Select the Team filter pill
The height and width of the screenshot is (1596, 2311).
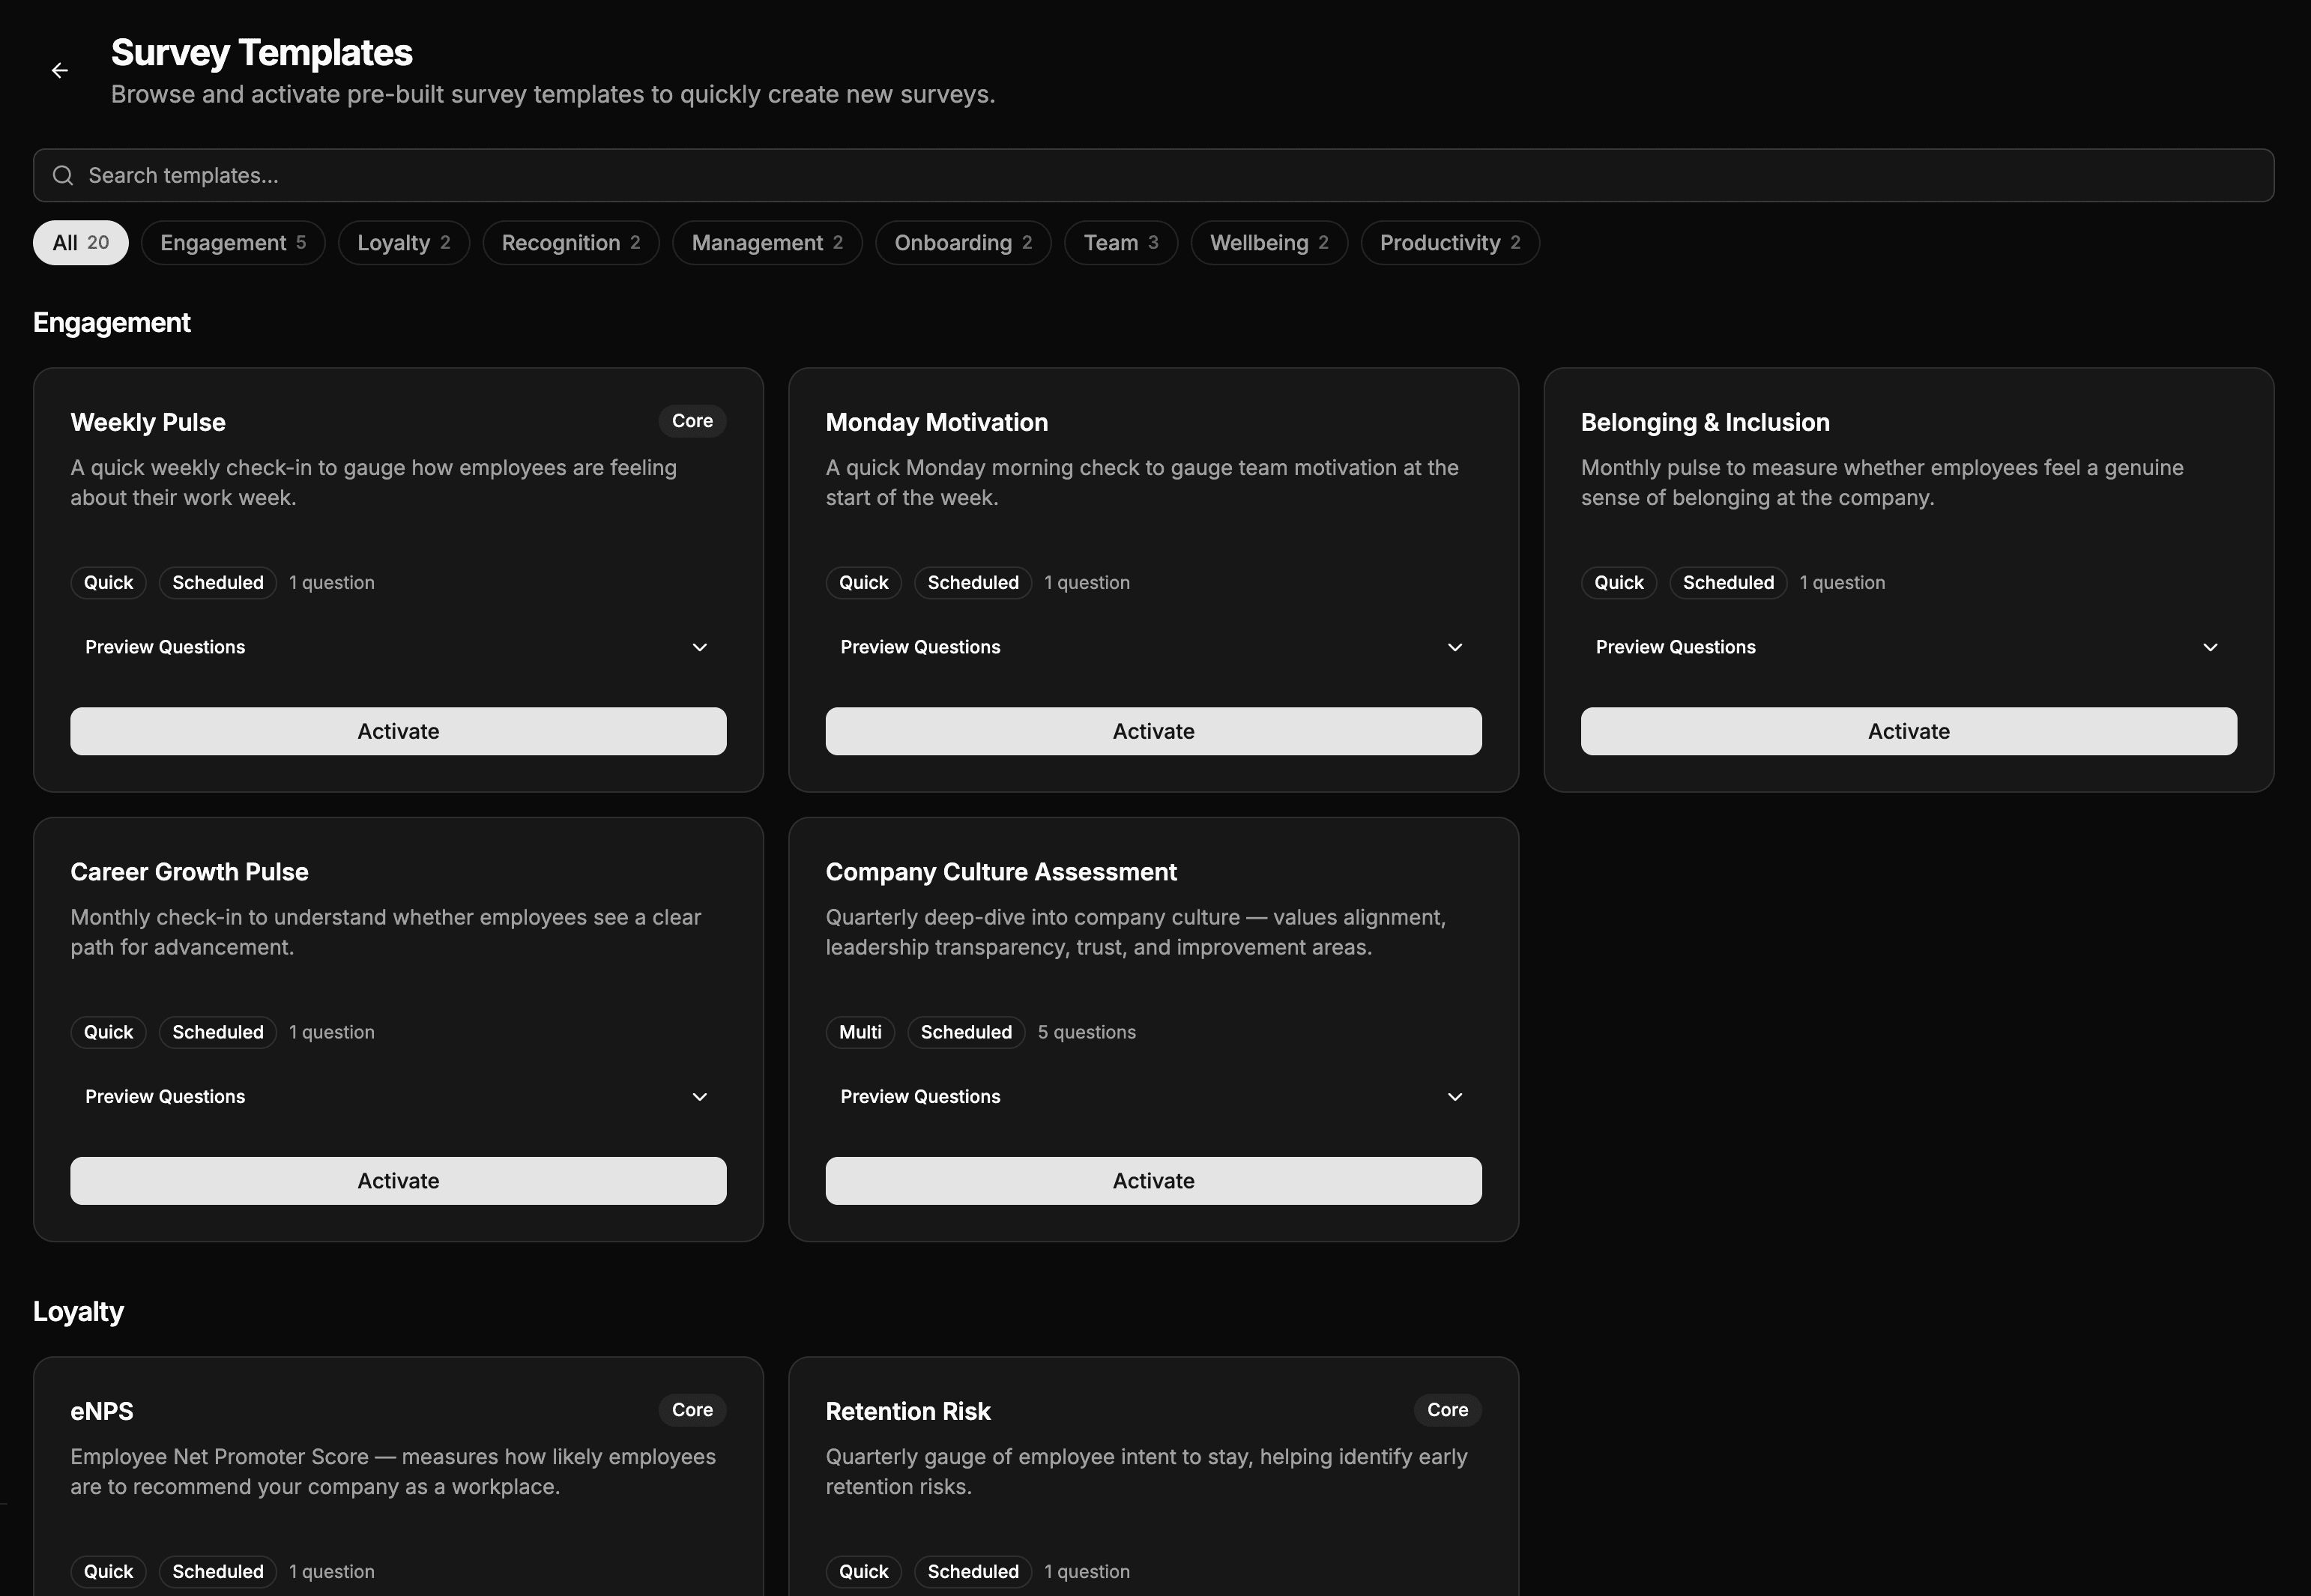[x=1120, y=242]
